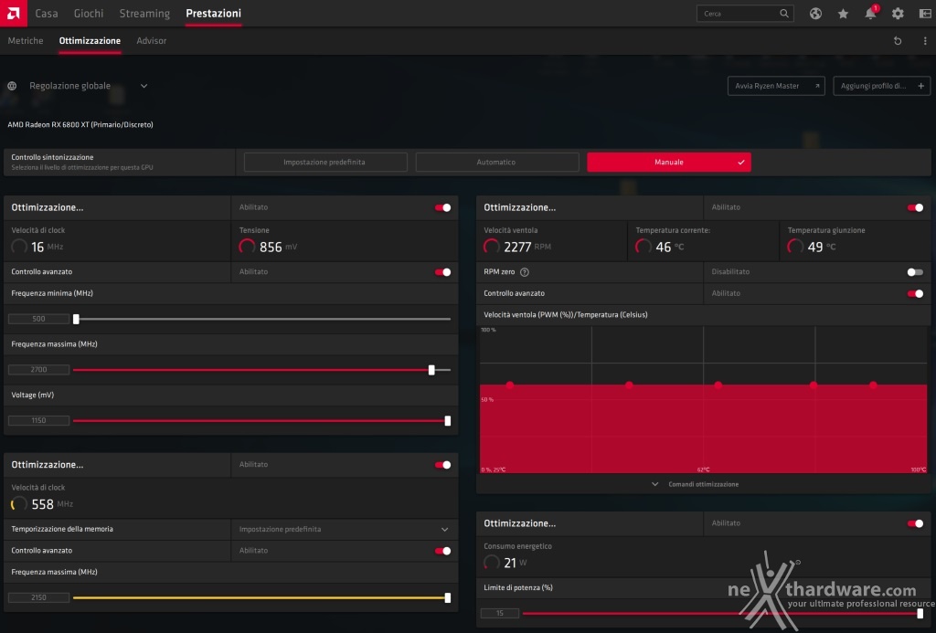Click the 15 power limit input
Viewport: 936px width, 633px height.
tap(500, 613)
